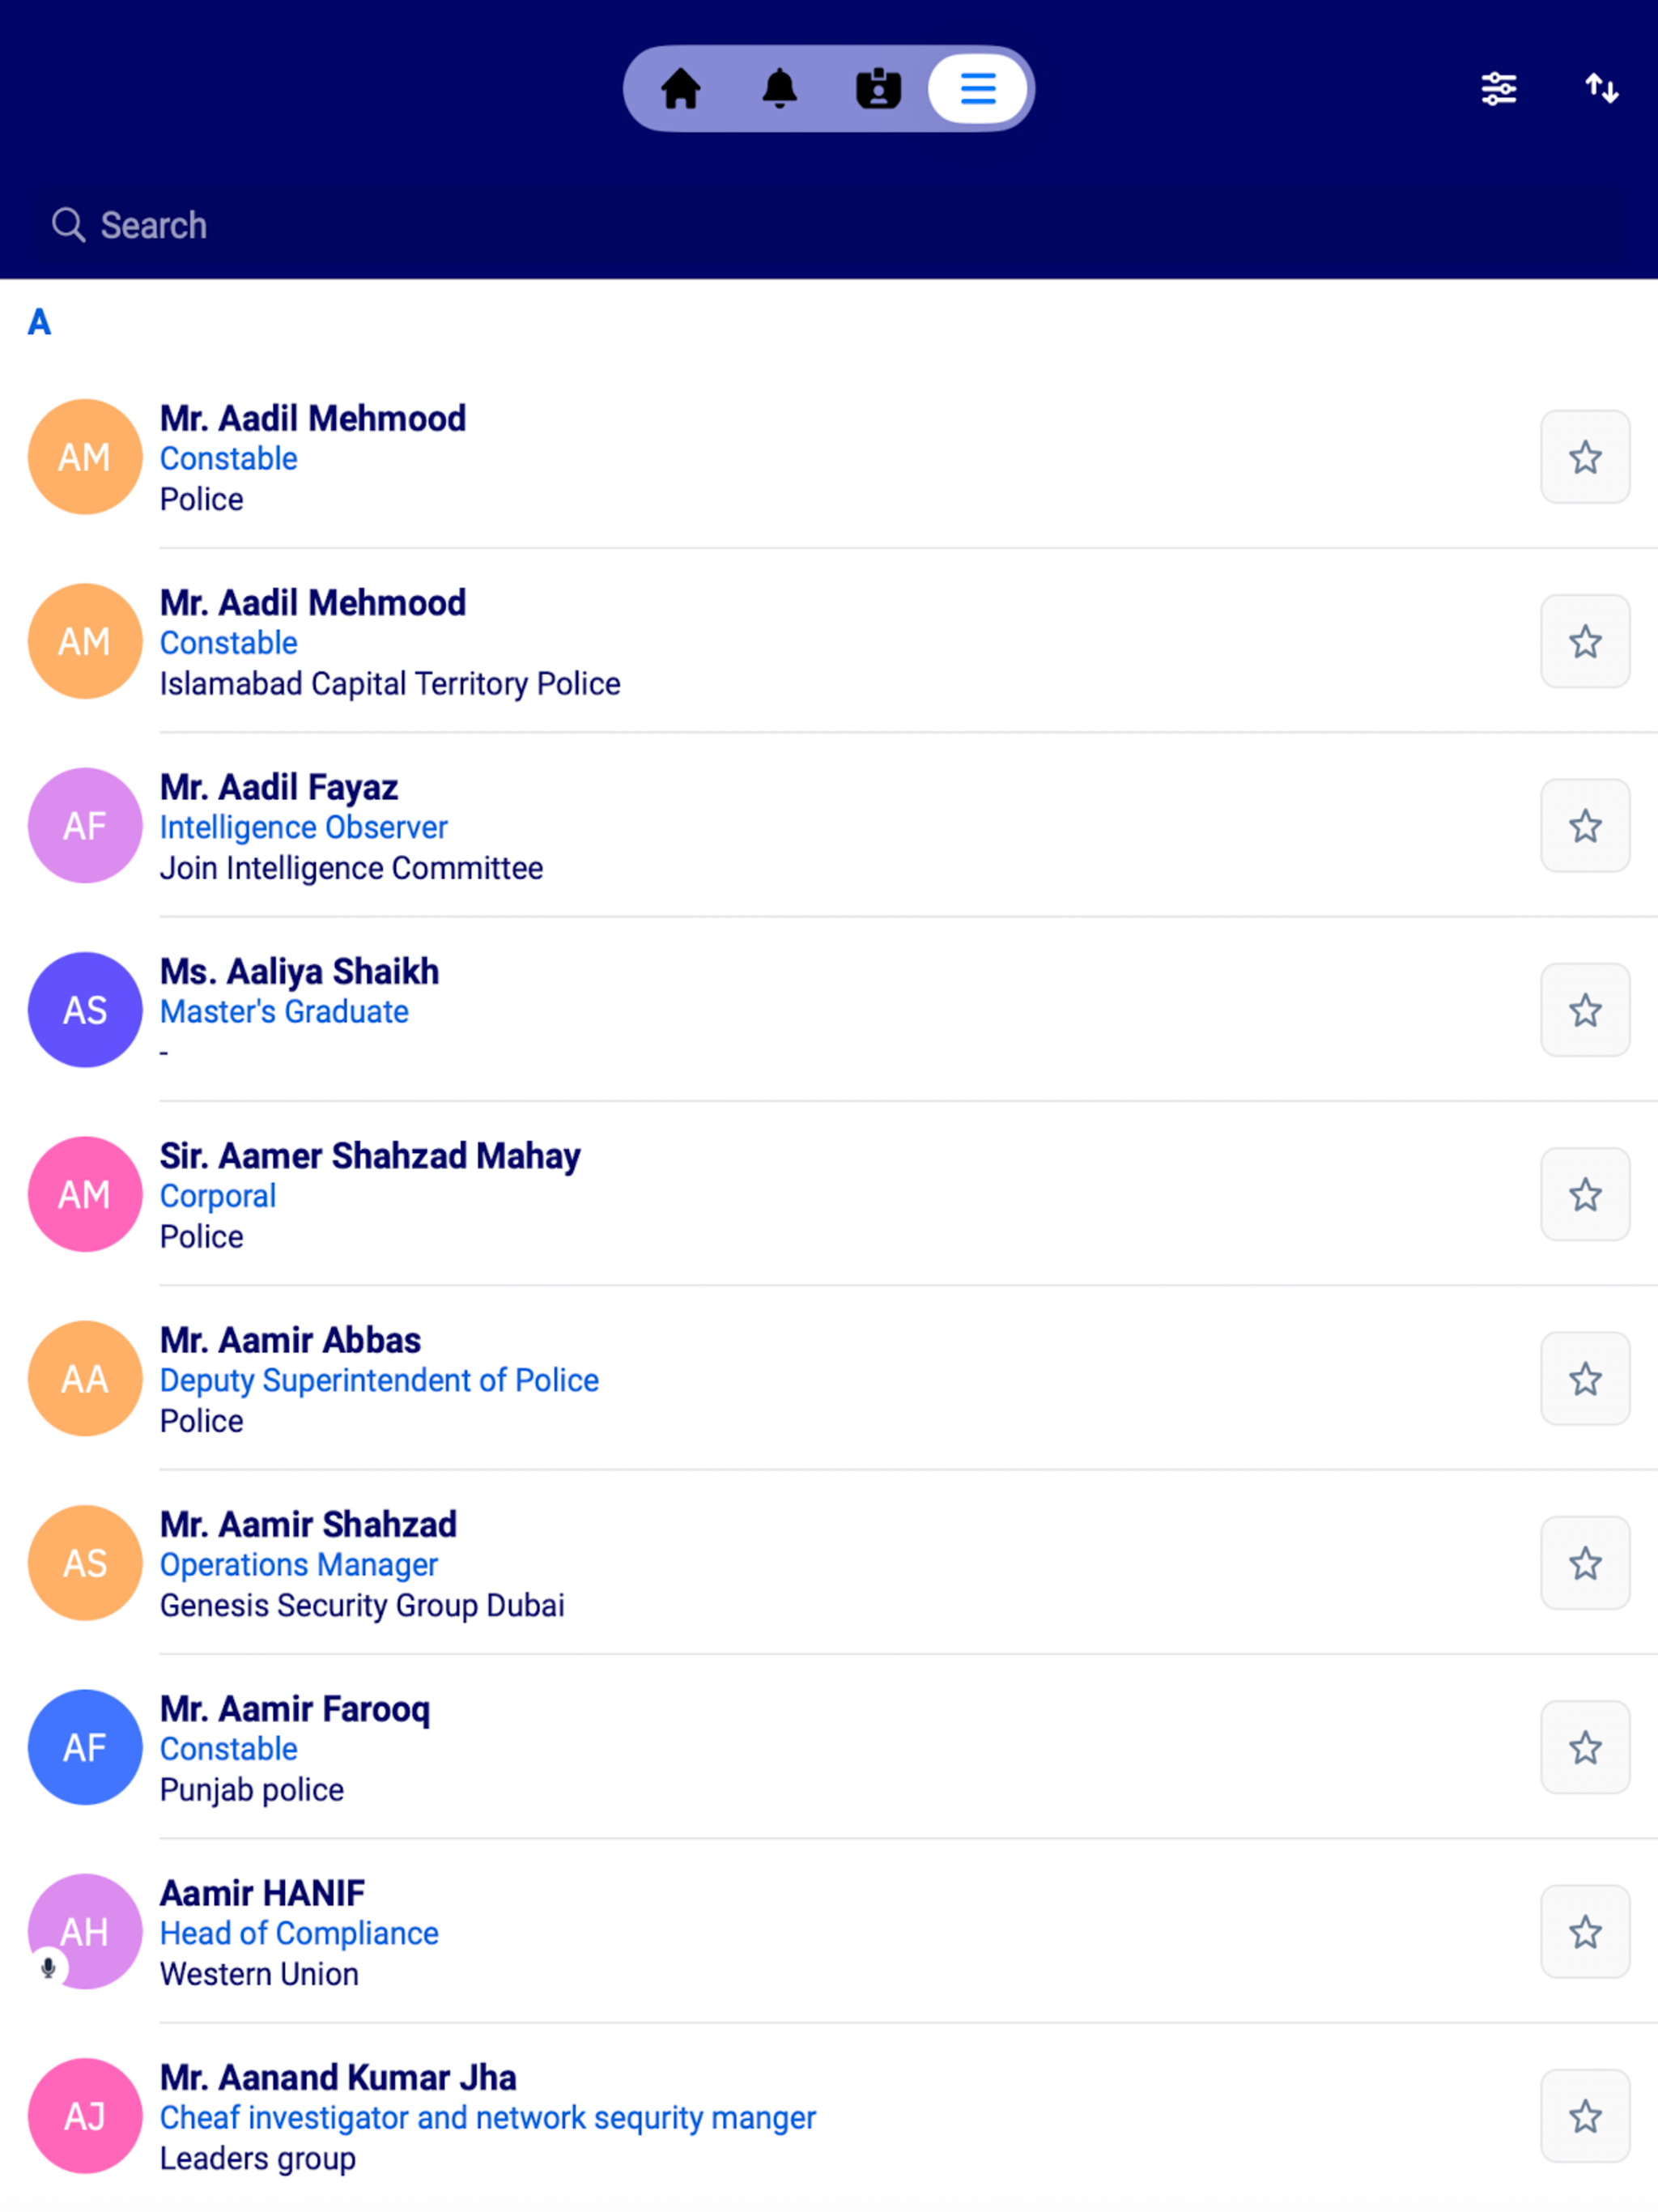Star Aadil Mehmood of Islamabad Capital Territory Police
Image resolution: width=1658 pixels, height=2212 pixels.
point(1585,642)
